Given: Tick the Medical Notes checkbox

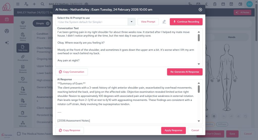Looking at the screenshot, I should pyautogui.click(x=19, y=134).
